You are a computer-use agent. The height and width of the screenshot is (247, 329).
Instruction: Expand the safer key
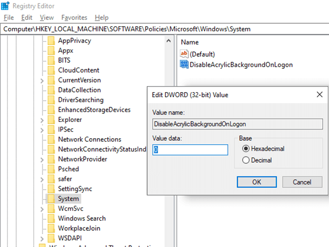pos(42,179)
